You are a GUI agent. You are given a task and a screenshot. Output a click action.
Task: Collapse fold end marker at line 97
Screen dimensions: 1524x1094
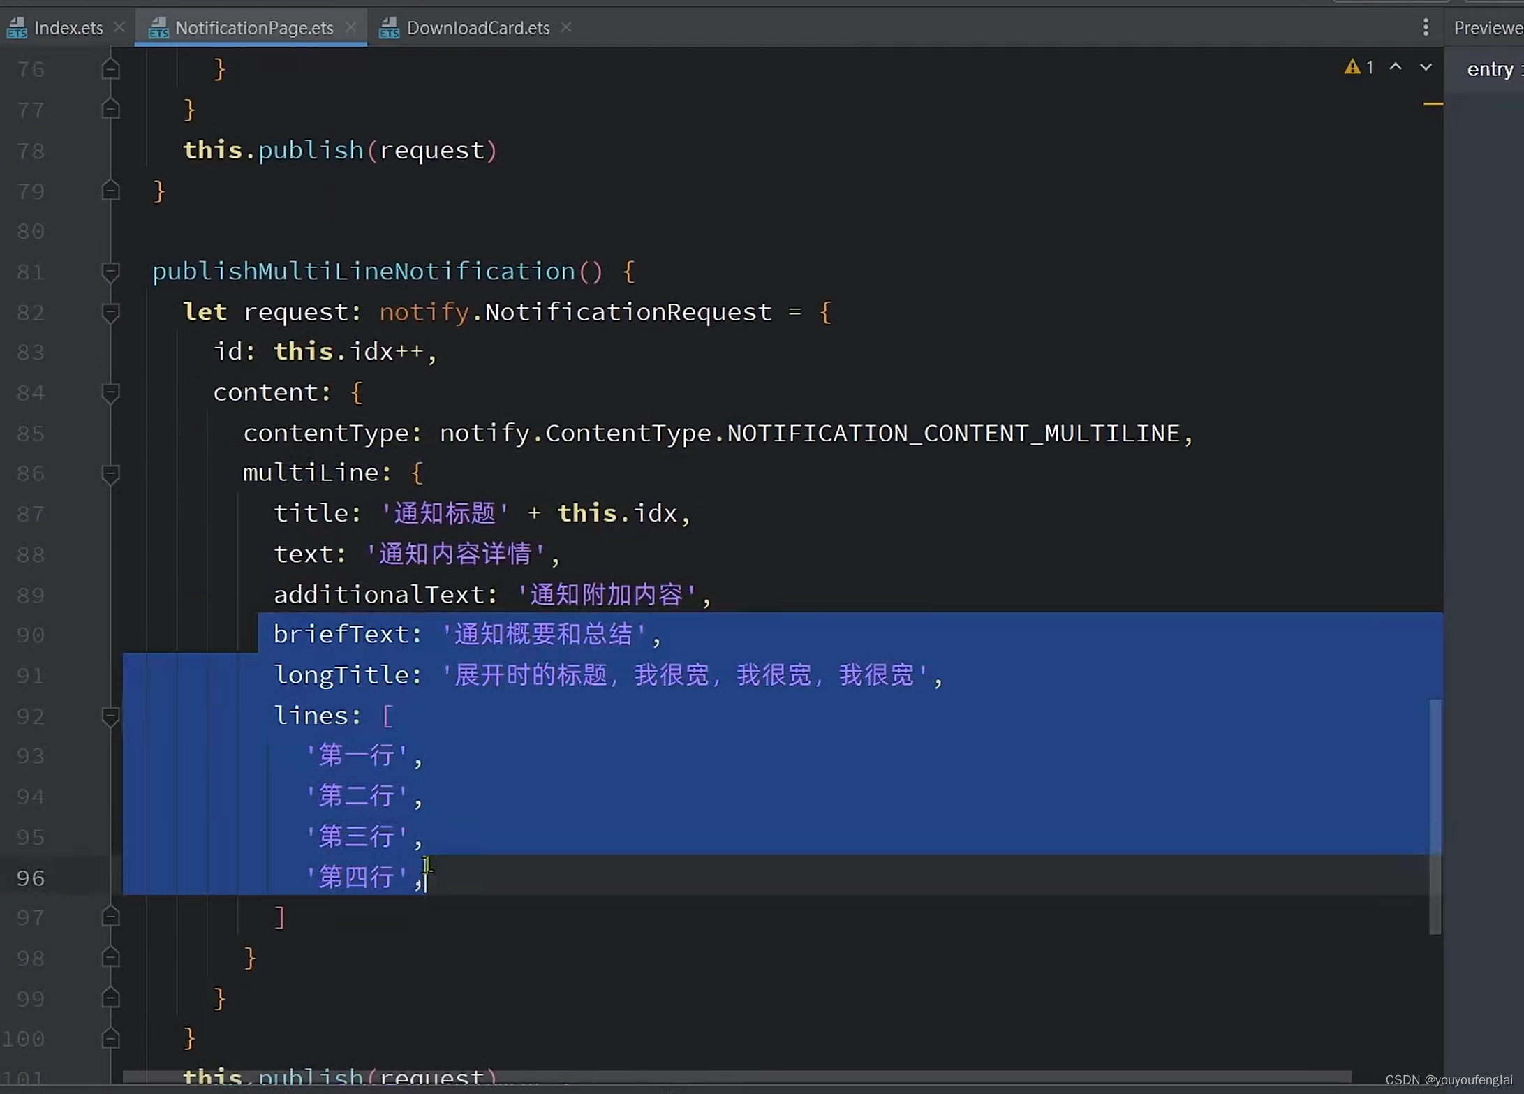click(x=110, y=917)
